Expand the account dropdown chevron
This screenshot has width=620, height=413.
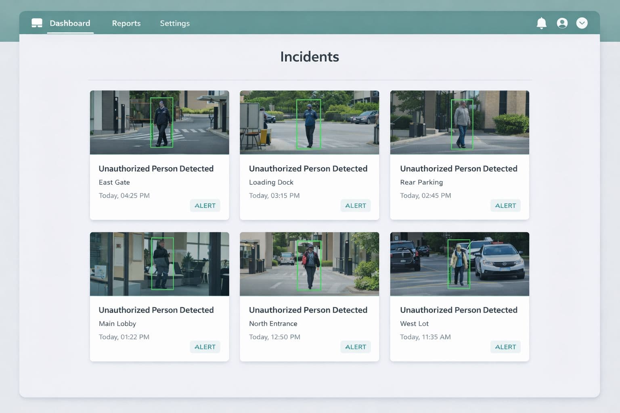[x=582, y=23]
